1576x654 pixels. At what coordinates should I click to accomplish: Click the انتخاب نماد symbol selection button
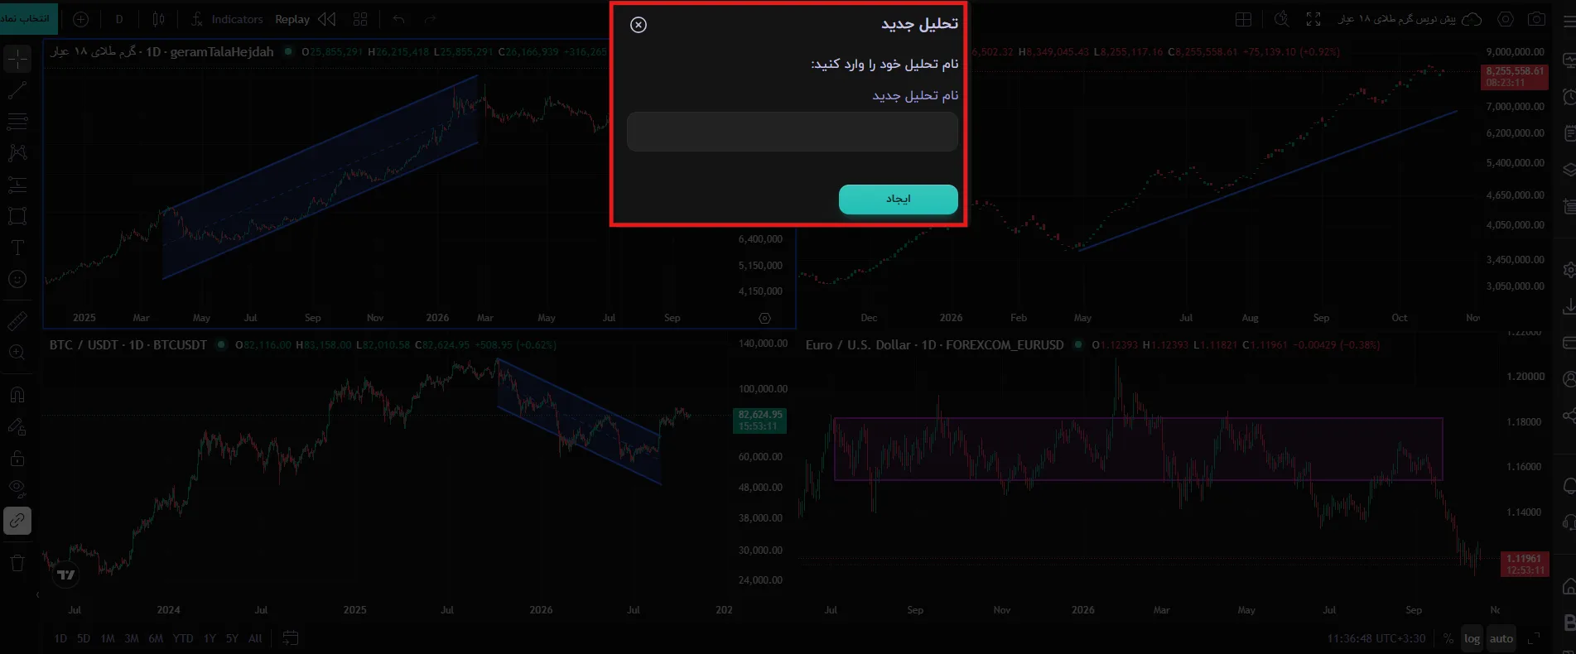point(28,18)
